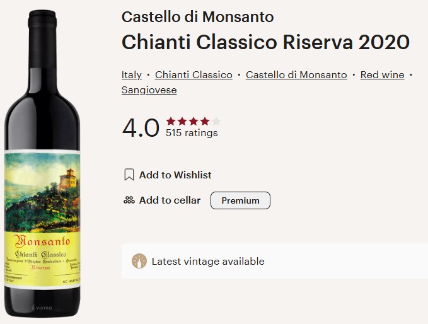428x324 pixels.
Task: Open the Sangiovese grape link
Action: click(149, 90)
